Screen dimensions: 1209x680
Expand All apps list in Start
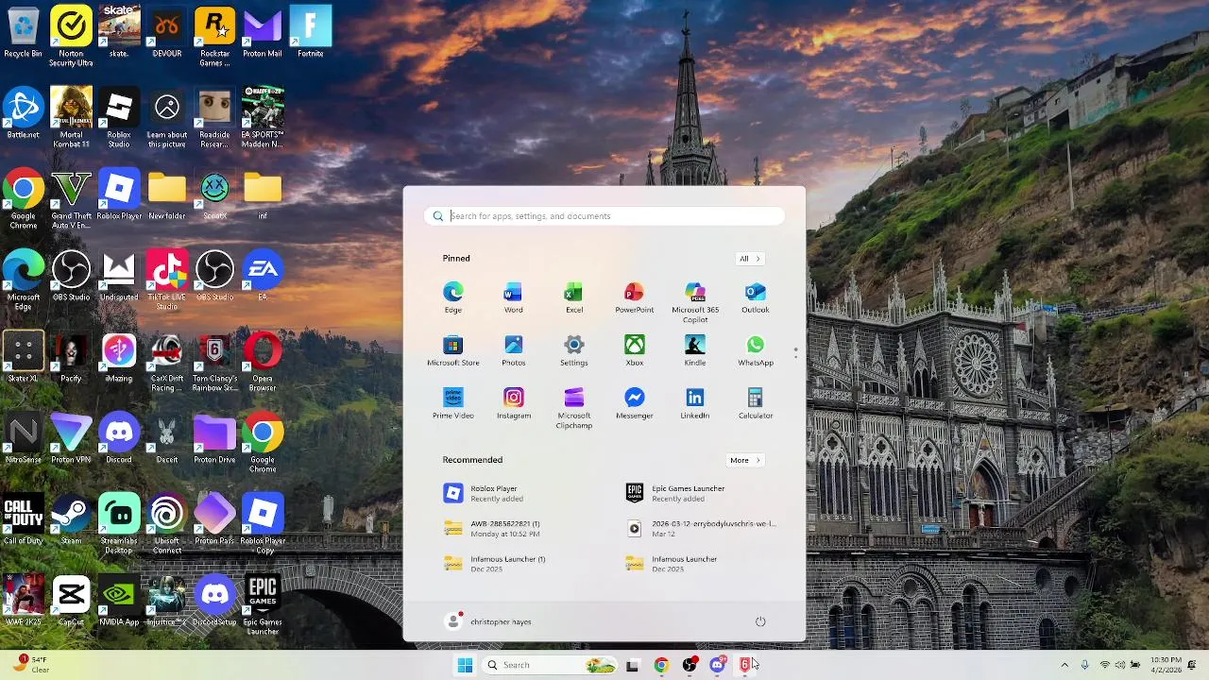(x=749, y=259)
